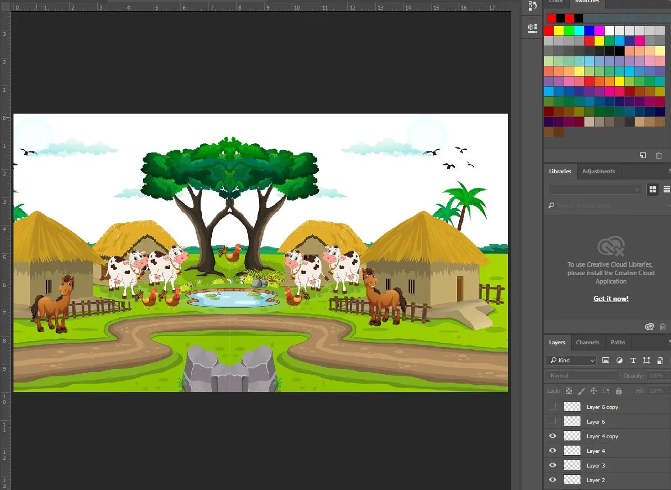
Task: Show Layer 6 copy visibility box
Action: (x=552, y=407)
